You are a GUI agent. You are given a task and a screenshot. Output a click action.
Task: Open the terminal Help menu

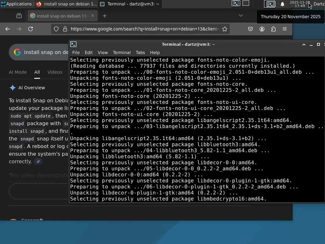(x=155, y=52)
